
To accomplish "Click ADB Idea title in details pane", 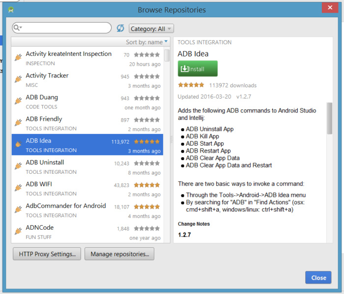I will click(x=193, y=54).
